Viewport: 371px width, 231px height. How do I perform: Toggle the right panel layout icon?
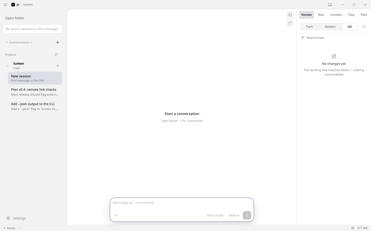[290, 15]
